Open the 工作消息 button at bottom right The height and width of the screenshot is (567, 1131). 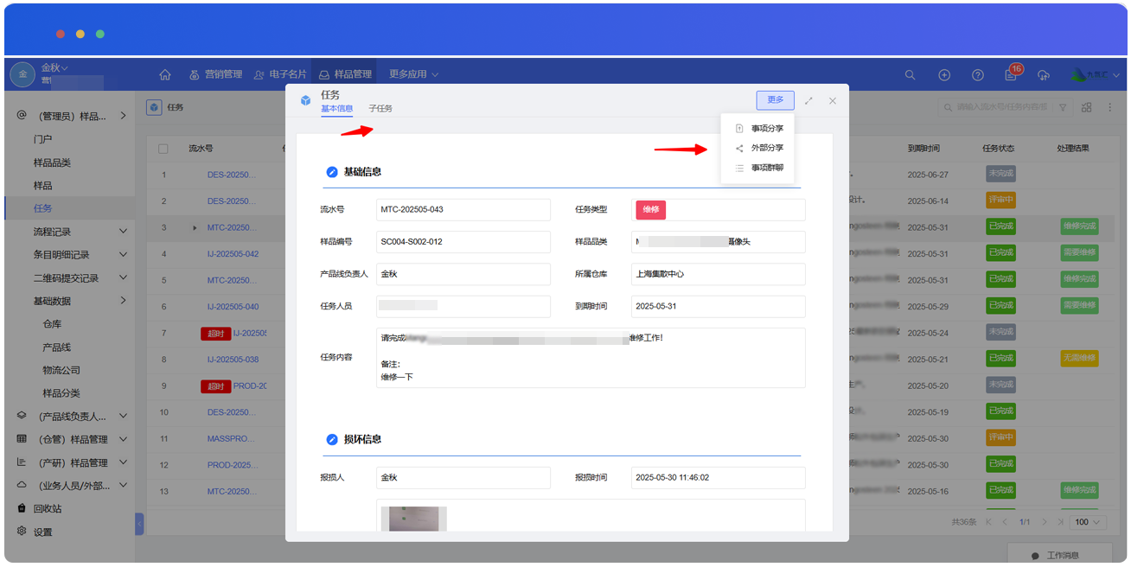click(x=1059, y=555)
